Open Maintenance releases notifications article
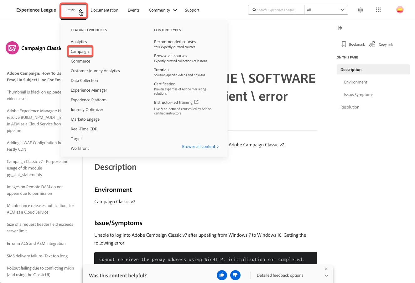This screenshot has height=283, width=415. (x=40, y=209)
